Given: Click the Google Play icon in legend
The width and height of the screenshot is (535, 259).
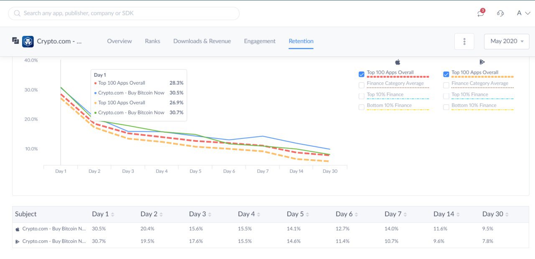Looking at the screenshot, I should pos(482,62).
